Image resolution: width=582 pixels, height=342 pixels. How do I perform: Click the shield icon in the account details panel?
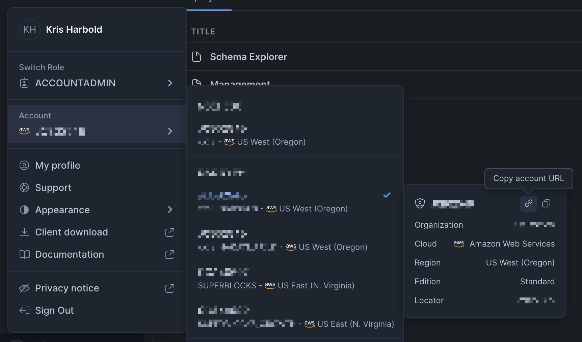coord(420,203)
